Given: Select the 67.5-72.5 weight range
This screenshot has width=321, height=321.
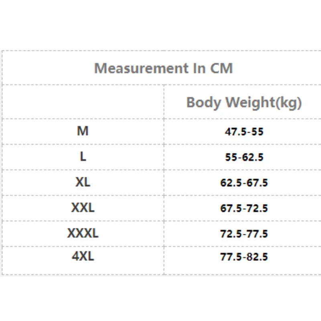Looking at the screenshot, I should coord(244,209).
